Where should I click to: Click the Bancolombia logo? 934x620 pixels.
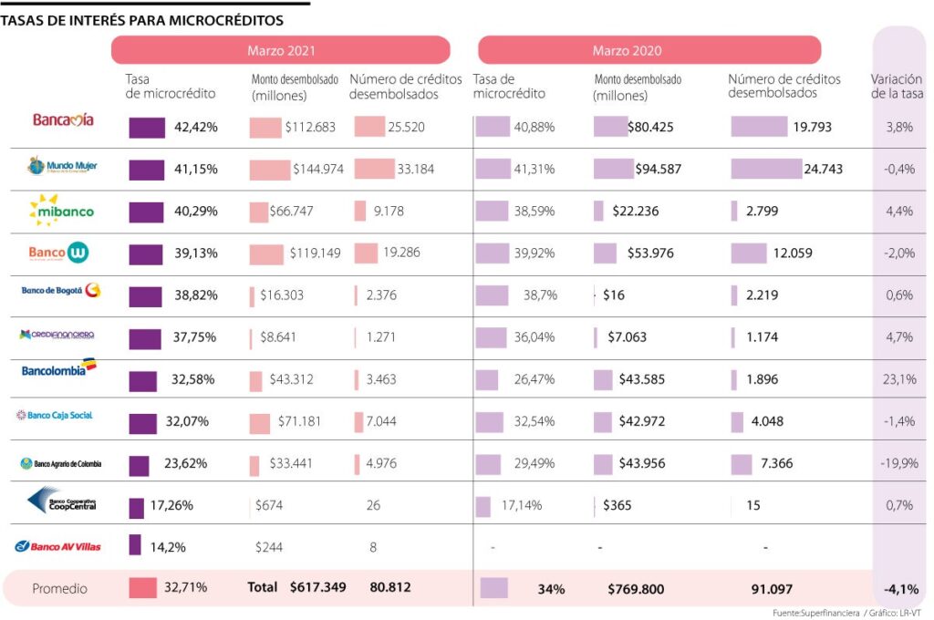click(59, 369)
